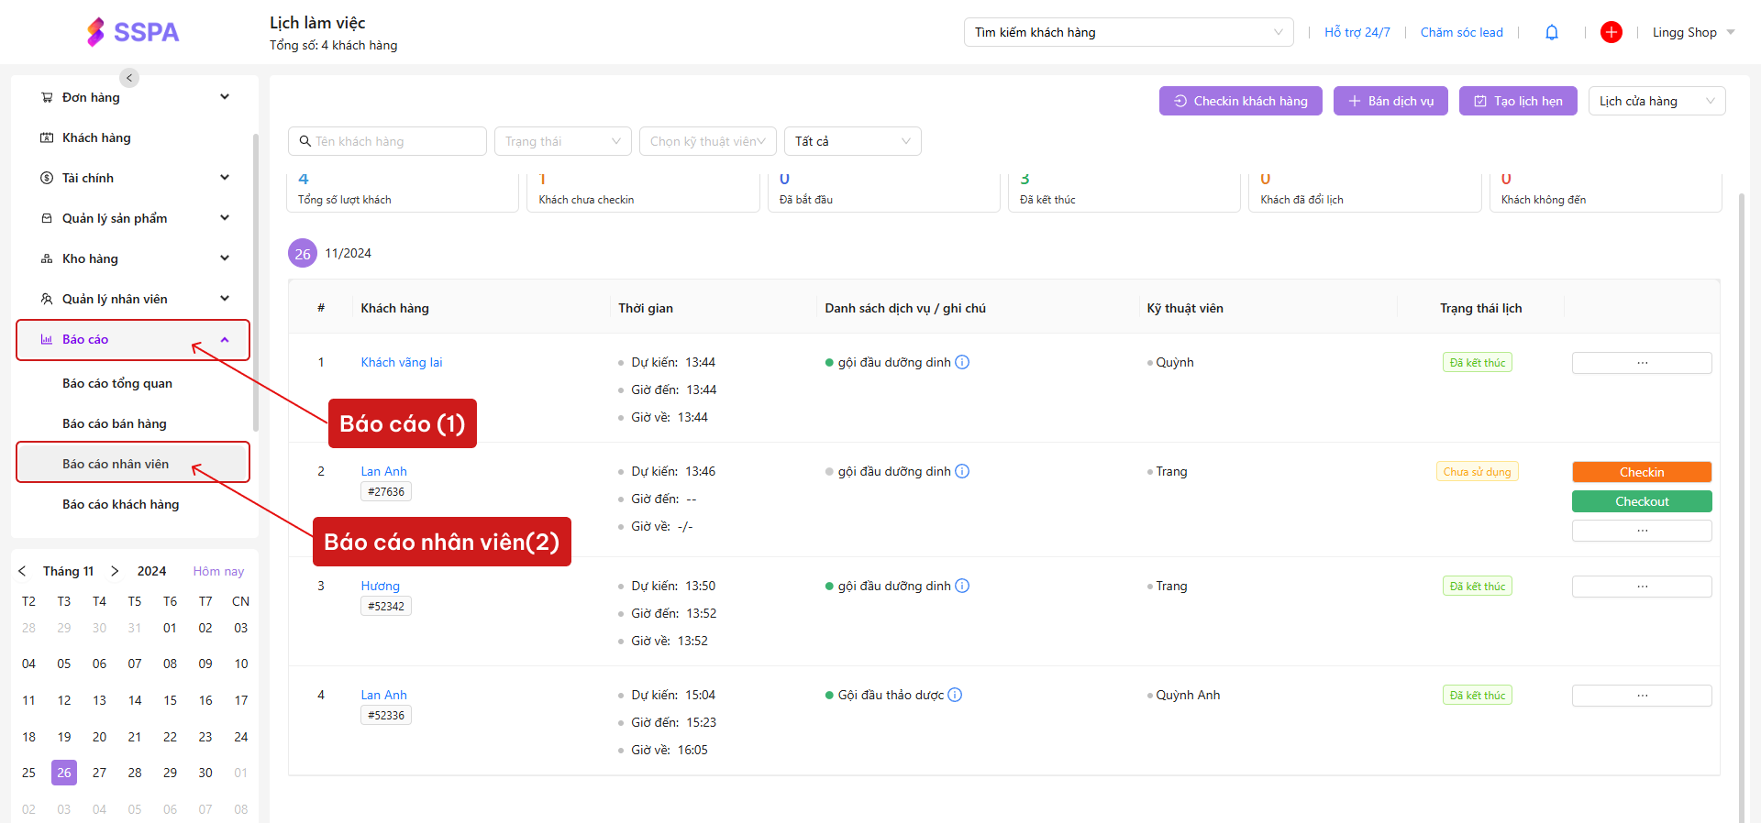
Task: Click the red plus quick-add icon
Action: (1611, 32)
